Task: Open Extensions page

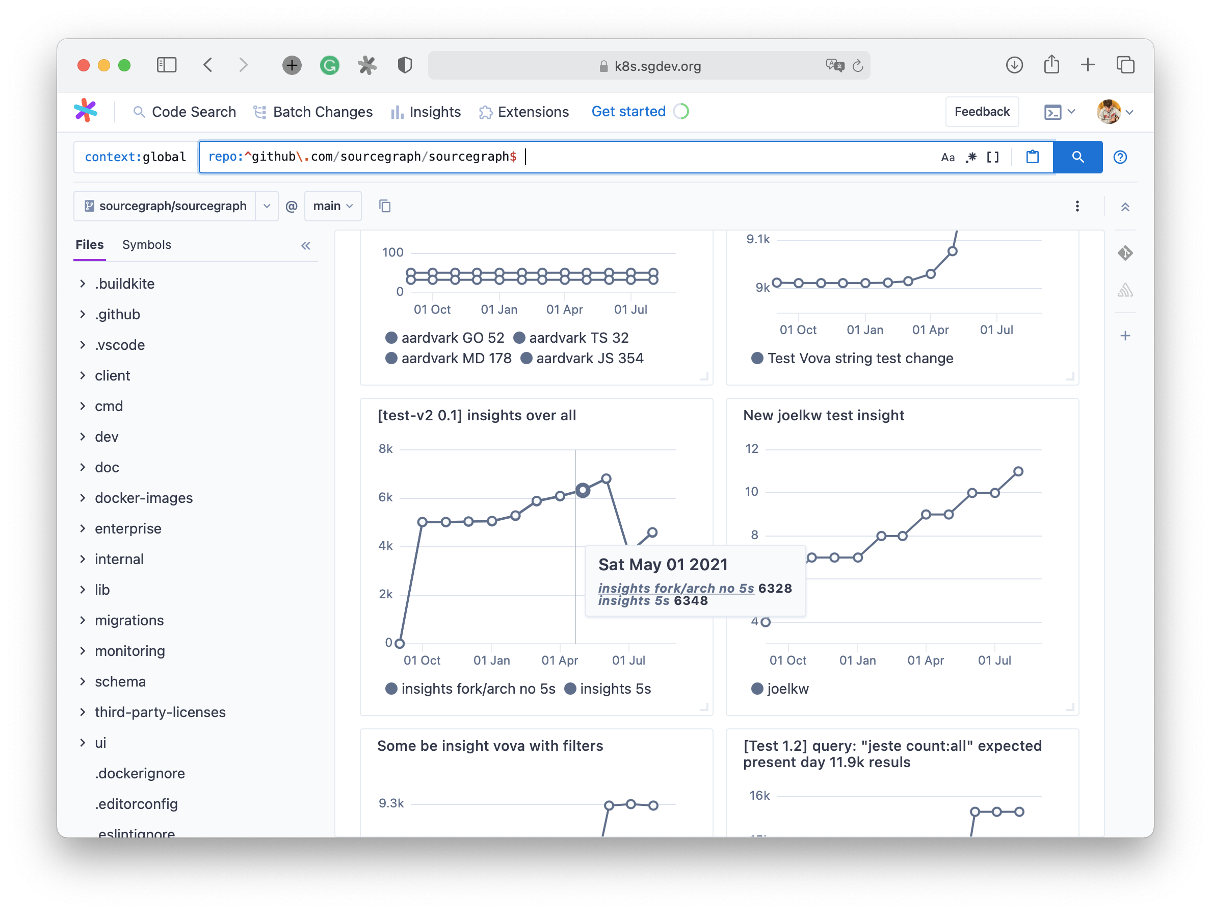Action: coord(524,112)
